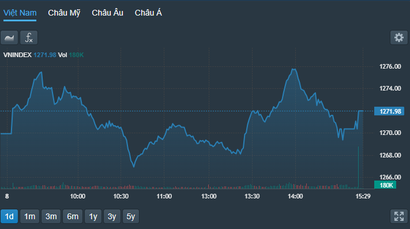Click the 1271.98 current price label
The height and width of the screenshot is (229, 410).
click(x=389, y=111)
